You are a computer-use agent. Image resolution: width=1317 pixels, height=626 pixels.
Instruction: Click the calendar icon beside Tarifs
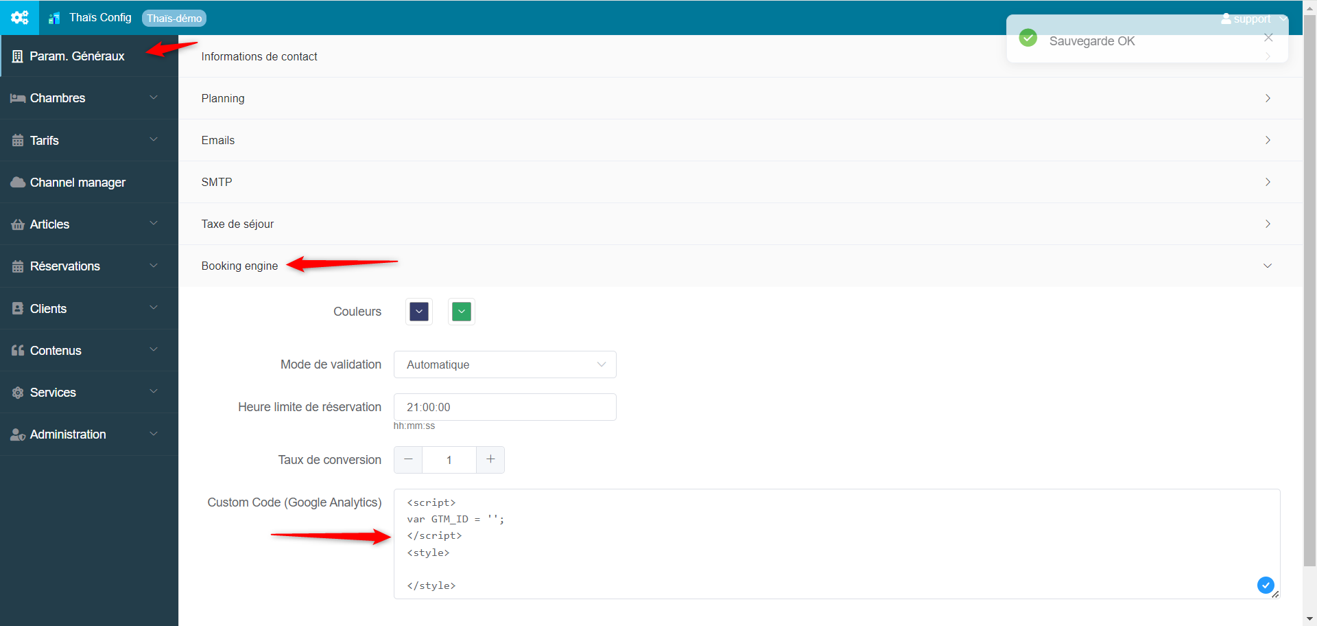[18, 140]
